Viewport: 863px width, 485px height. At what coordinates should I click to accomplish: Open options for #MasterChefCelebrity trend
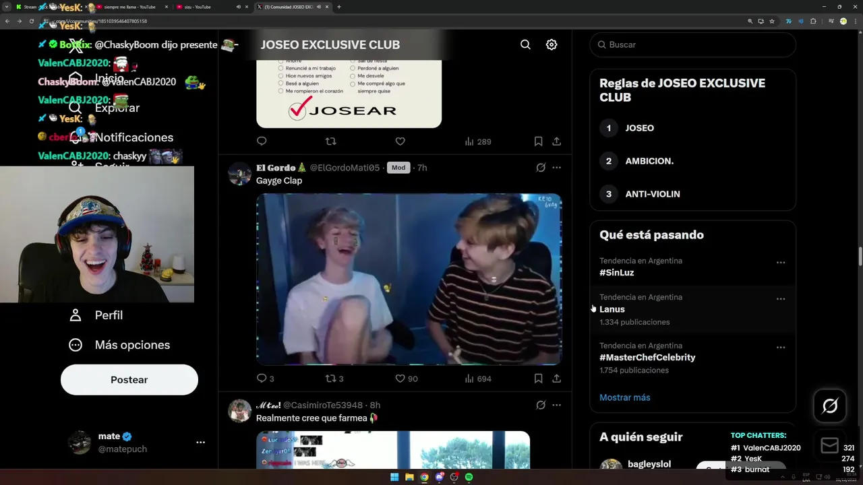781,348
